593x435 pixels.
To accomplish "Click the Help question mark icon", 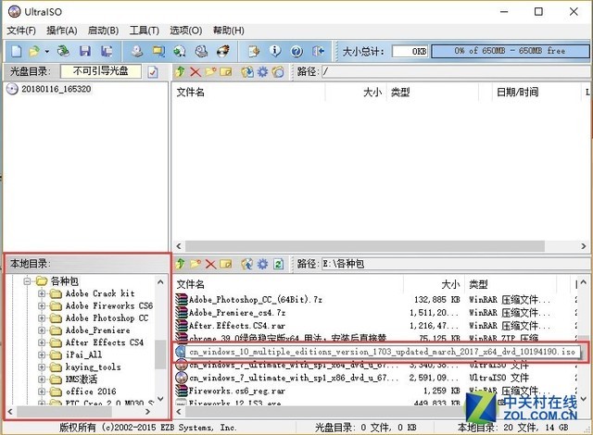I will tap(296, 51).
